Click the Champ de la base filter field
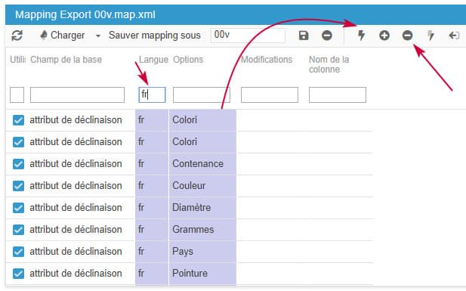This screenshot has height=291, width=466. 77,94
